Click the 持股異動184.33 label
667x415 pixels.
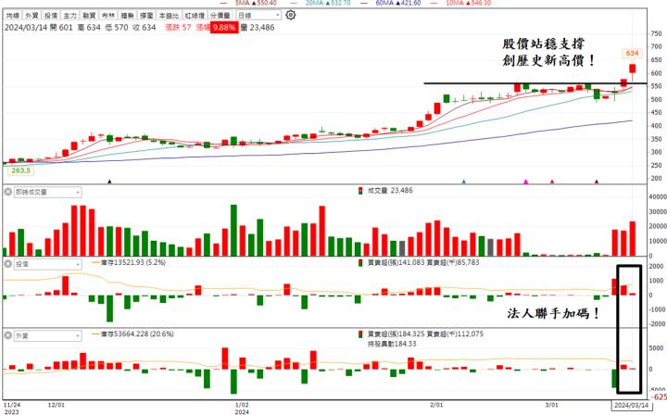pyautogui.click(x=392, y=344)
